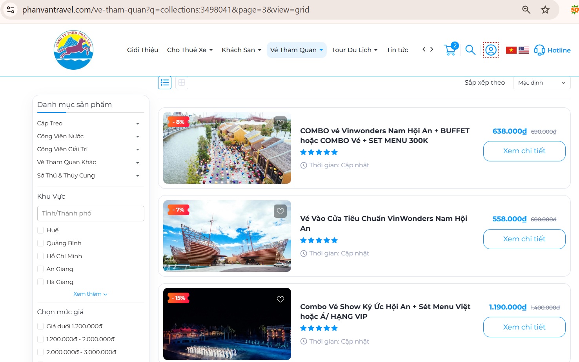Switch language using the American flag icon
579x362 pixels.
[524, 50]
